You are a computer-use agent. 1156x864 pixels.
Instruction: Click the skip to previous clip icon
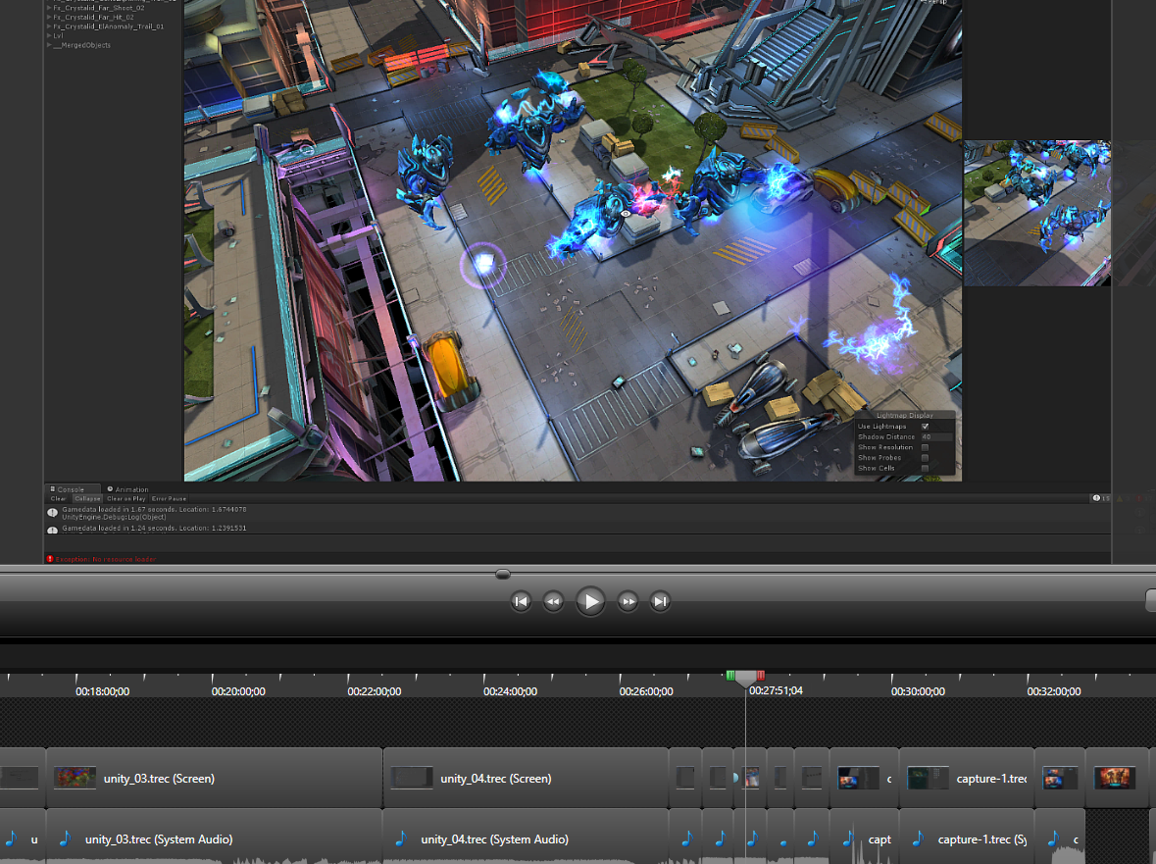coord(522,602)
